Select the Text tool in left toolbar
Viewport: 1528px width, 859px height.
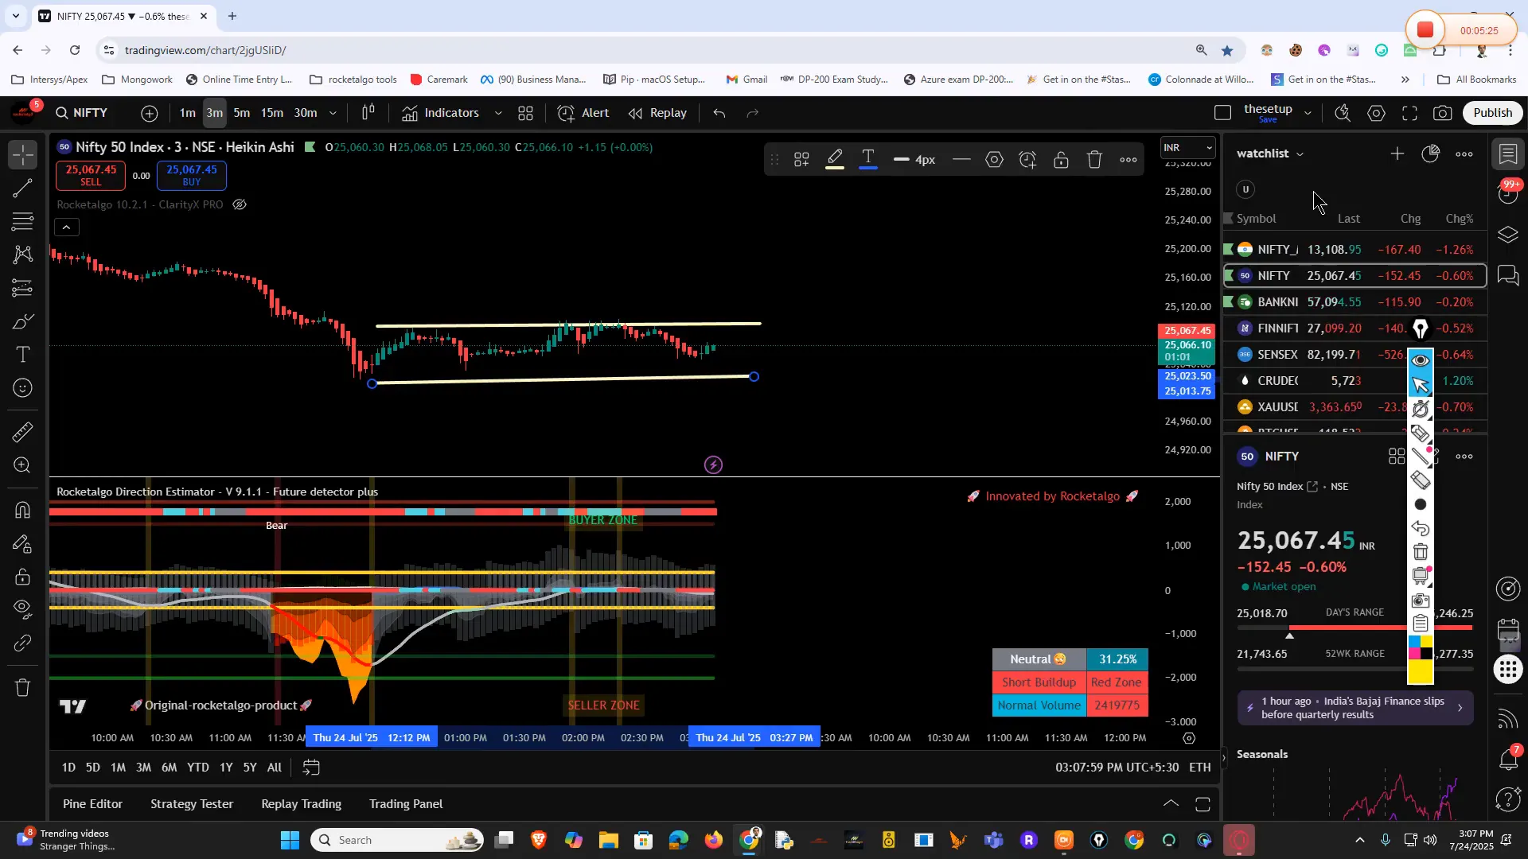pos(23,354)
